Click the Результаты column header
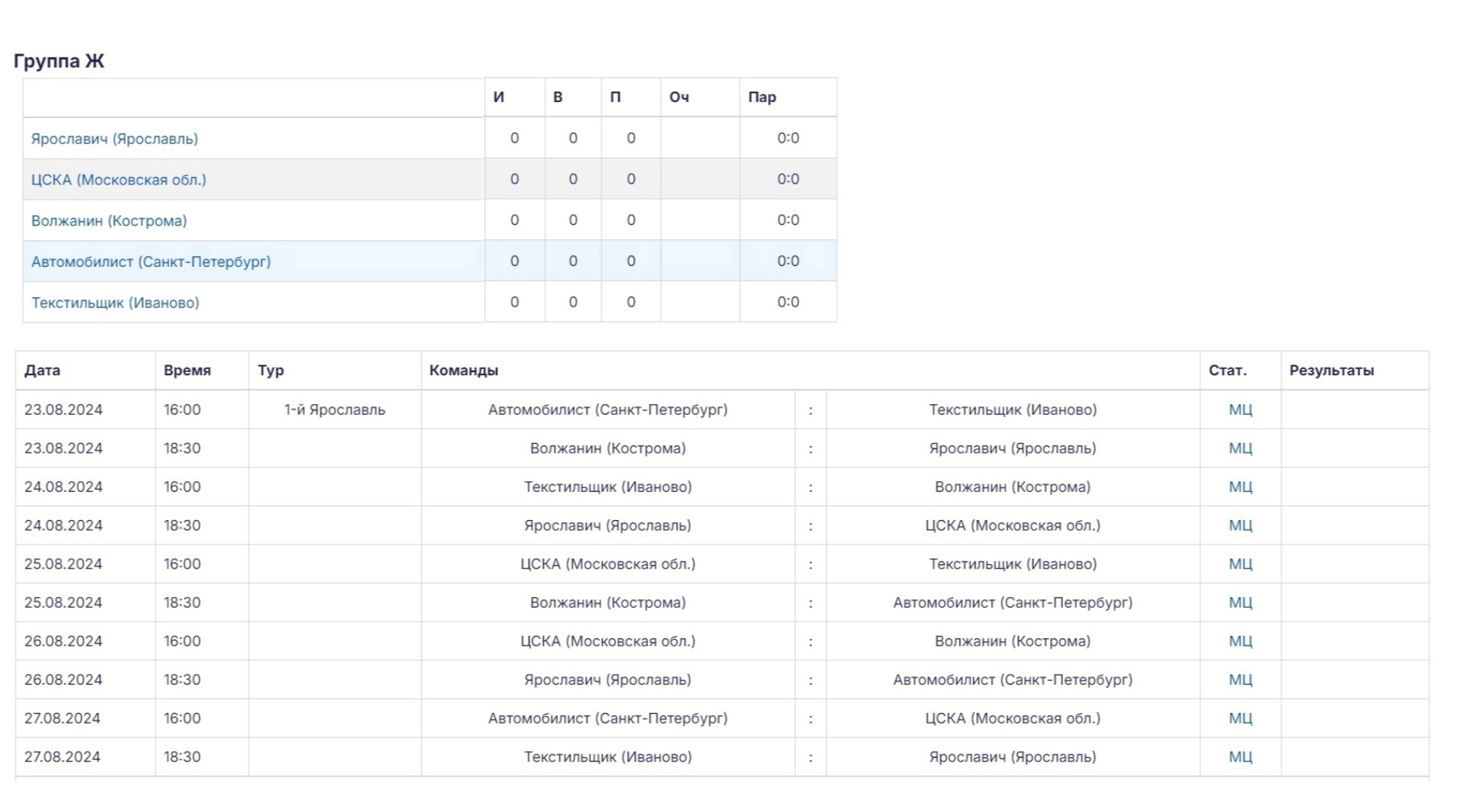Screen dimensions: 1457x796 pyautogui.click(x=1331, y=371)
